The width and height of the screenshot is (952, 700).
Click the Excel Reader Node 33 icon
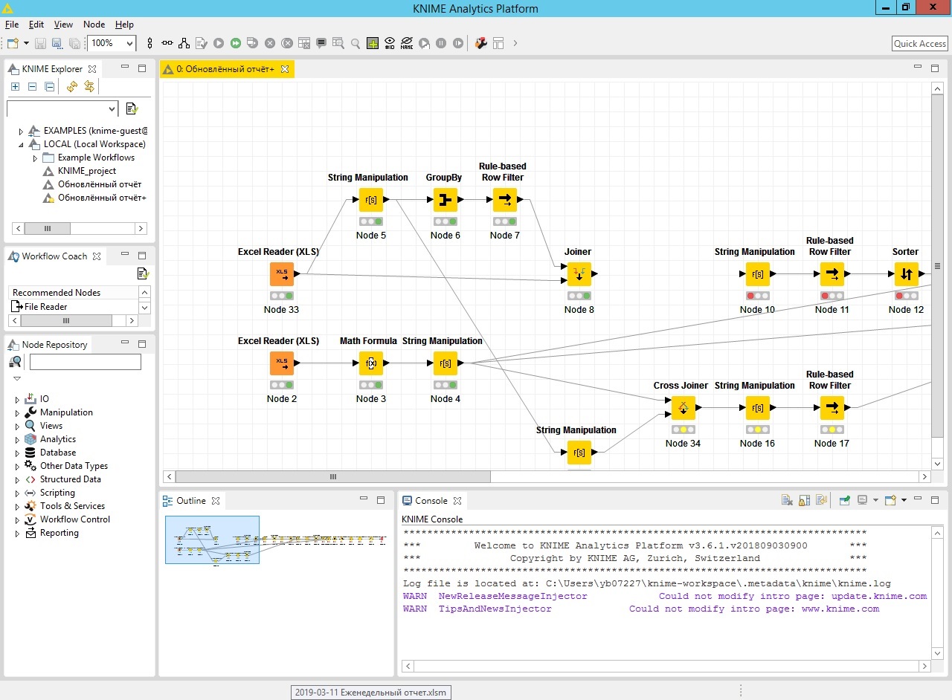pos(282,274)
